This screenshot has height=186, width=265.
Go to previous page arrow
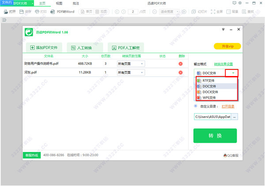tap(117, 11)
